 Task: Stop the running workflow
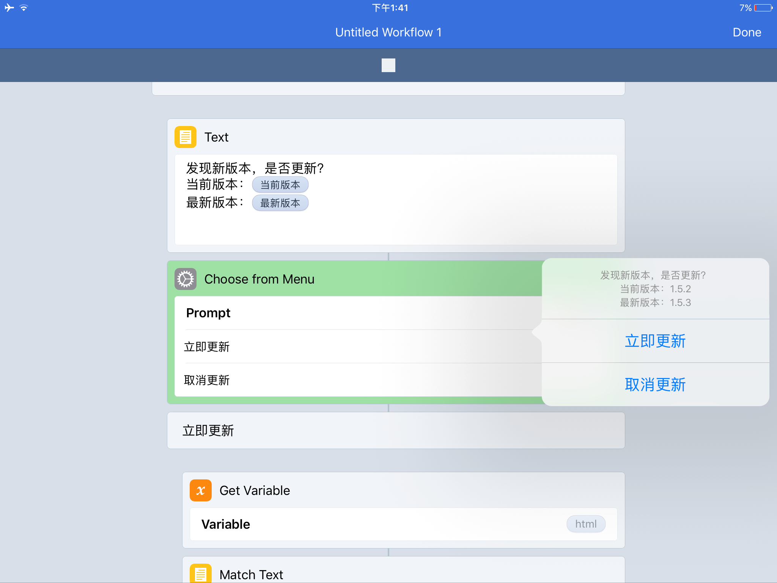pos(388,65)
